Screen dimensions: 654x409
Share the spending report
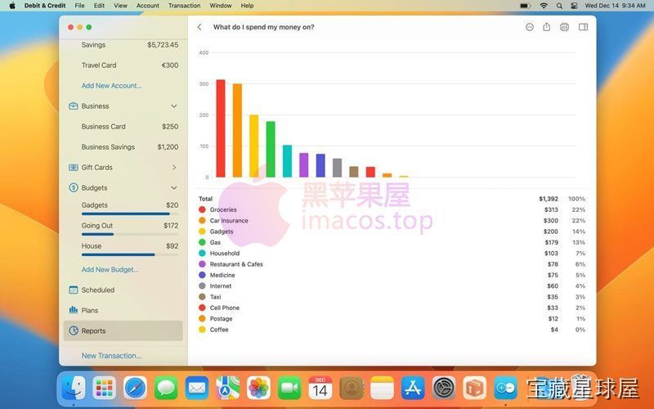tap(546, 27)
